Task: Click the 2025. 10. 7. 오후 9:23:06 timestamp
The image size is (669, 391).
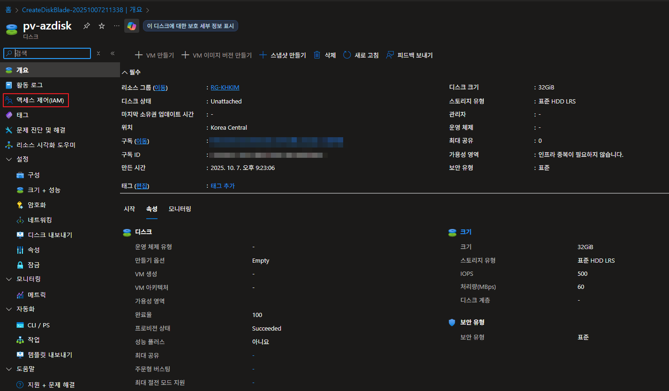Action: (x=242, y=168)
